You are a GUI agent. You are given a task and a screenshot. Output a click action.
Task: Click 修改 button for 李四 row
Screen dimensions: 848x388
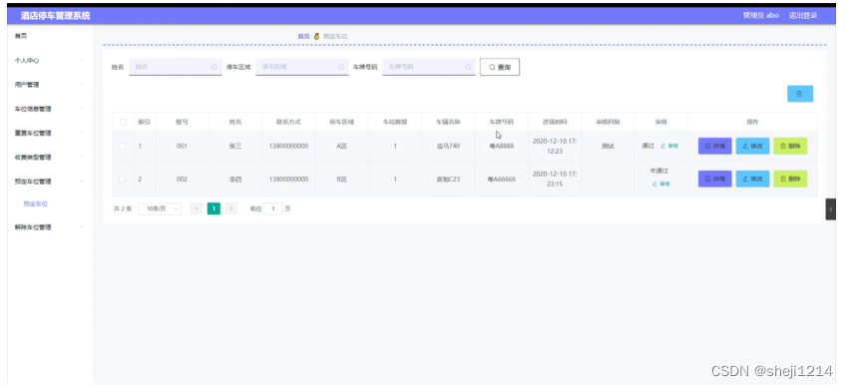[752, 179]
